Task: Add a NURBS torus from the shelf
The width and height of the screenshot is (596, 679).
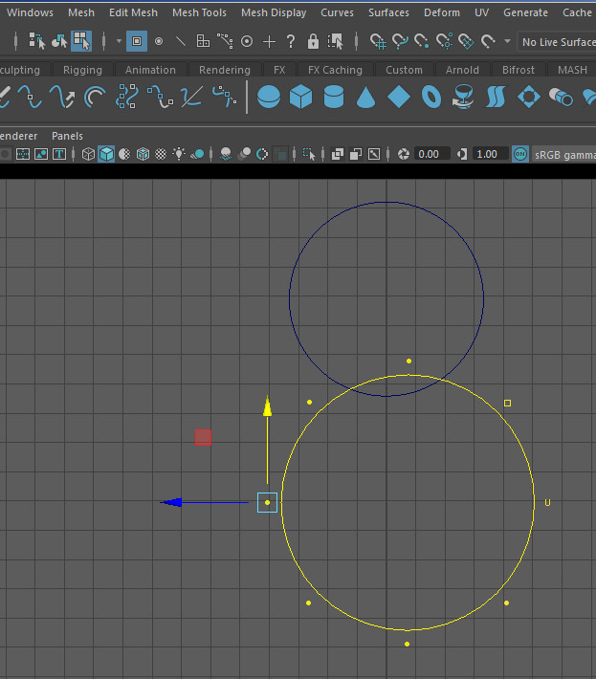Action: tap(431, 97)
